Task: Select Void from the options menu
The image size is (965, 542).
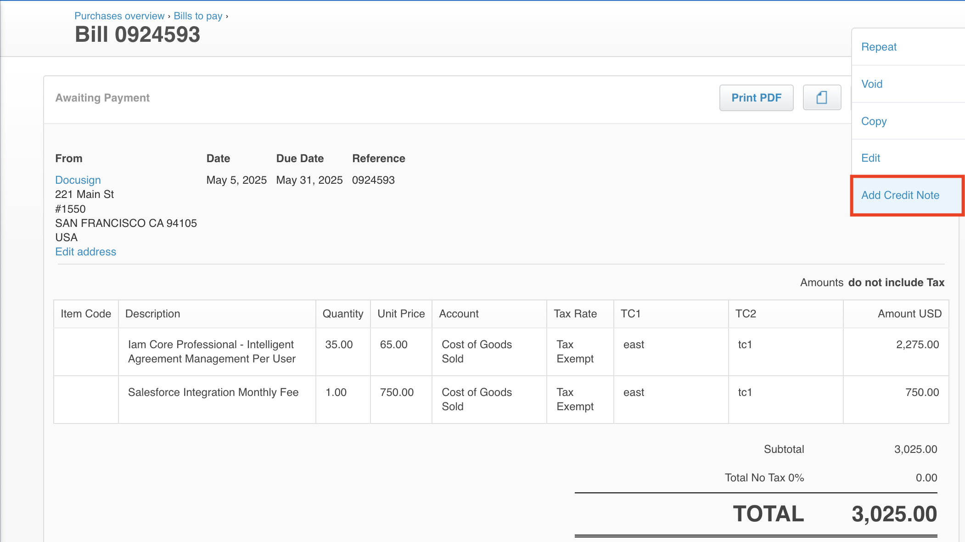Action: (908, 84)
